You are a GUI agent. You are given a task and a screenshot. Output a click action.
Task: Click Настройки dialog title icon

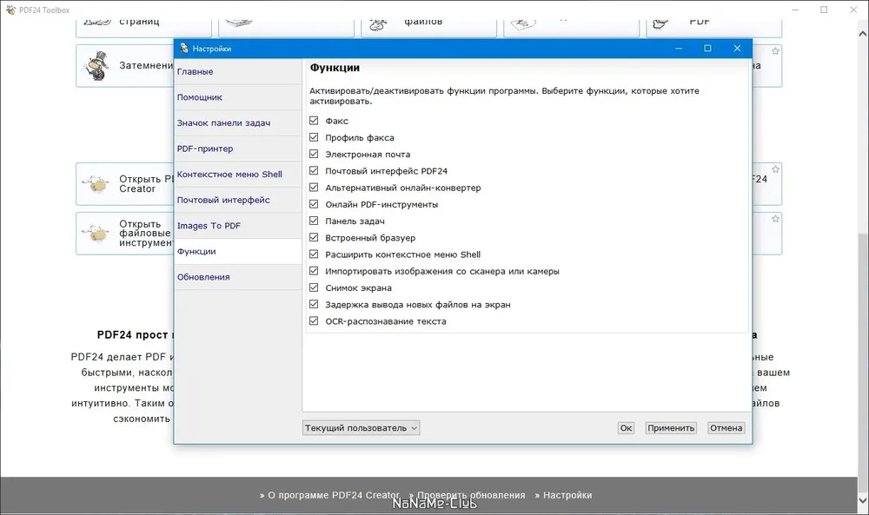coord(184,48)
